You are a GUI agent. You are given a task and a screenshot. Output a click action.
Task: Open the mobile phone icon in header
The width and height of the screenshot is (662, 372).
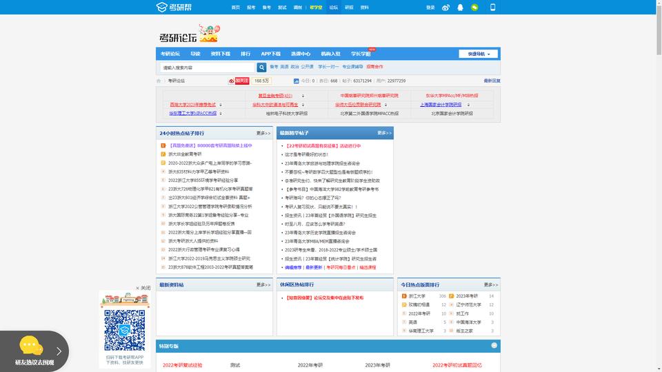click(492, 7)
